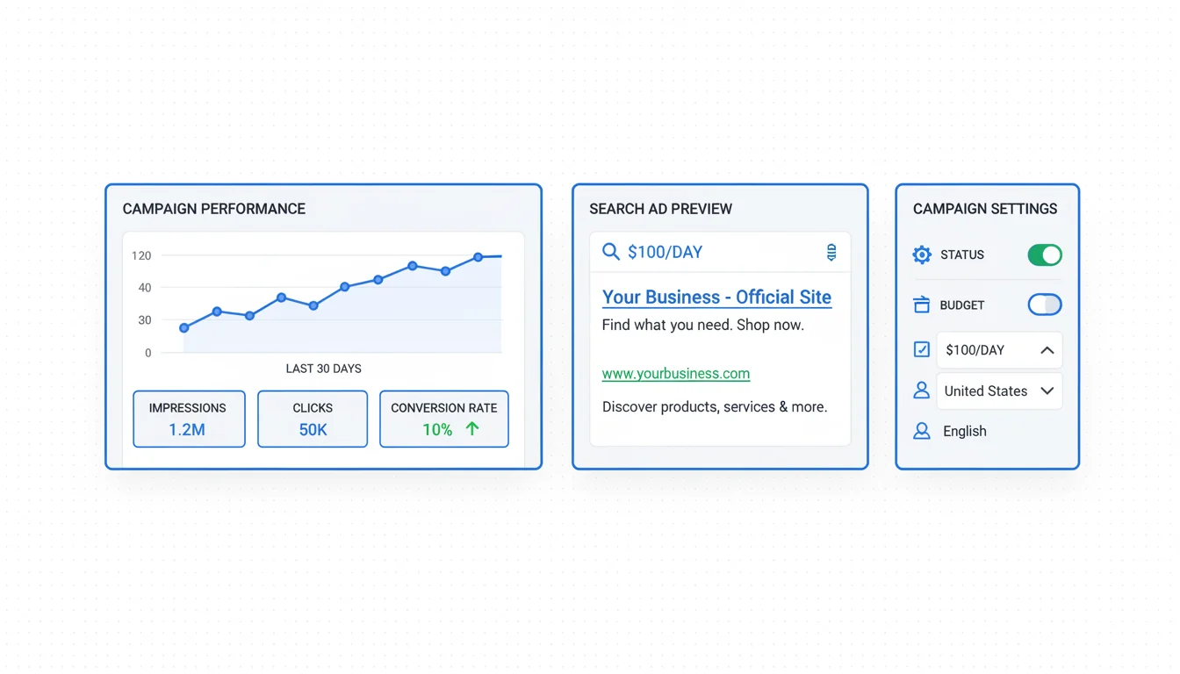Screen dimensions: 1180x674
Task: Turn off the Status toggle
Action: click(x=1045, y=255)
